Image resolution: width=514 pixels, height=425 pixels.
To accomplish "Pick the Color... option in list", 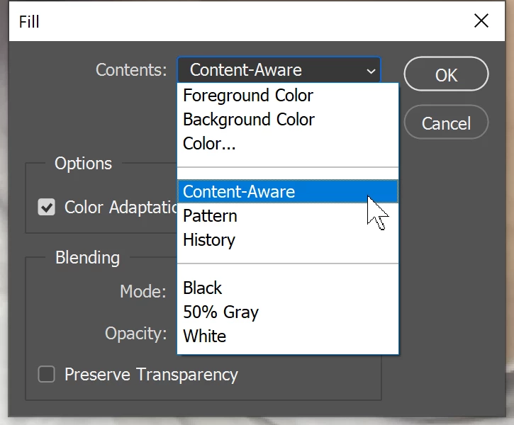I will tap(209, 144).
